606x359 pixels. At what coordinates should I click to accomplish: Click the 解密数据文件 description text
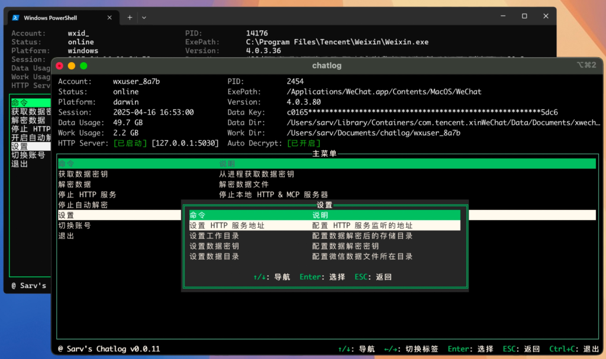point(244,185)
